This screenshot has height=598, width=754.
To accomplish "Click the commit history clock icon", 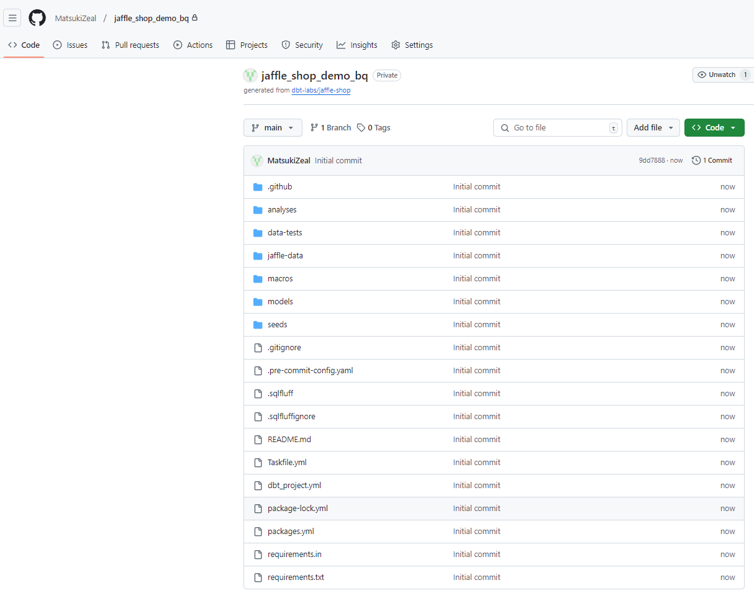I will (x=696, y=160).
